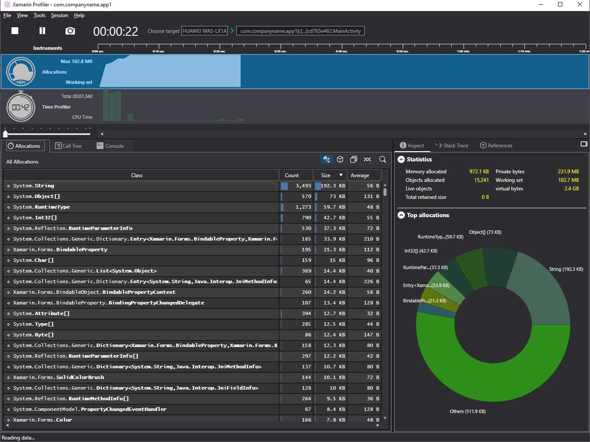Switch to the Console tab
This screenshot has width=590, height=442.
111,146
